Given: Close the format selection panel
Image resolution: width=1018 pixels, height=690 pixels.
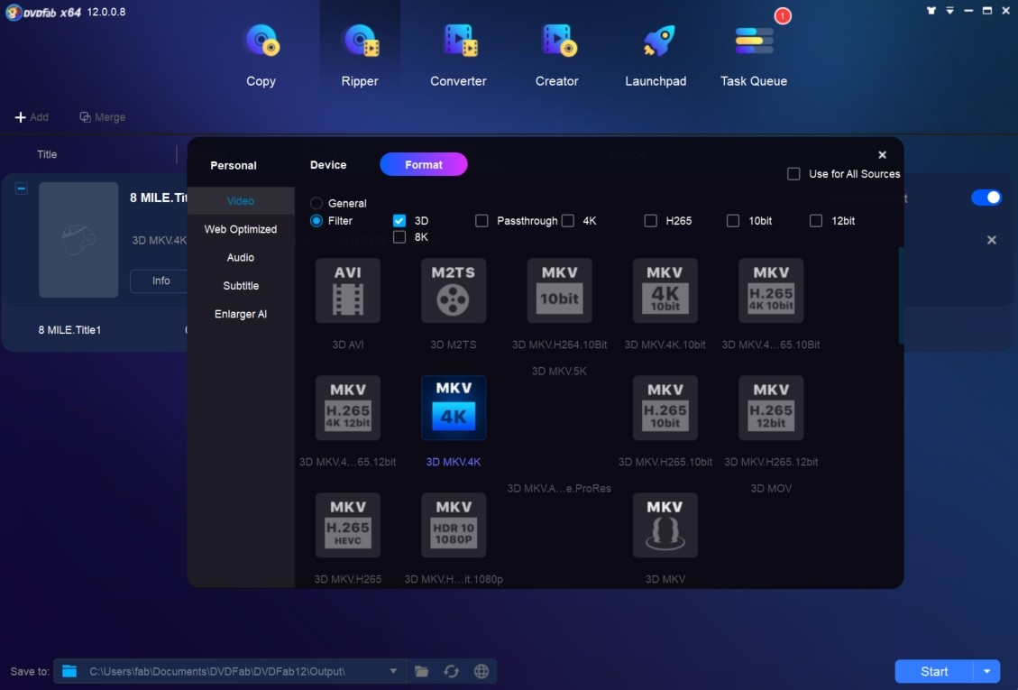Looking at the screenshot, I should tap(883, 154).
